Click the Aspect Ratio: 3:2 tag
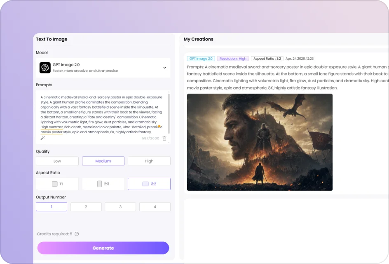 click(x=267, y=59)
